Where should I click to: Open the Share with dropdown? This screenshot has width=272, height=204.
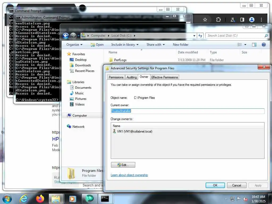[x=156, y=45]
